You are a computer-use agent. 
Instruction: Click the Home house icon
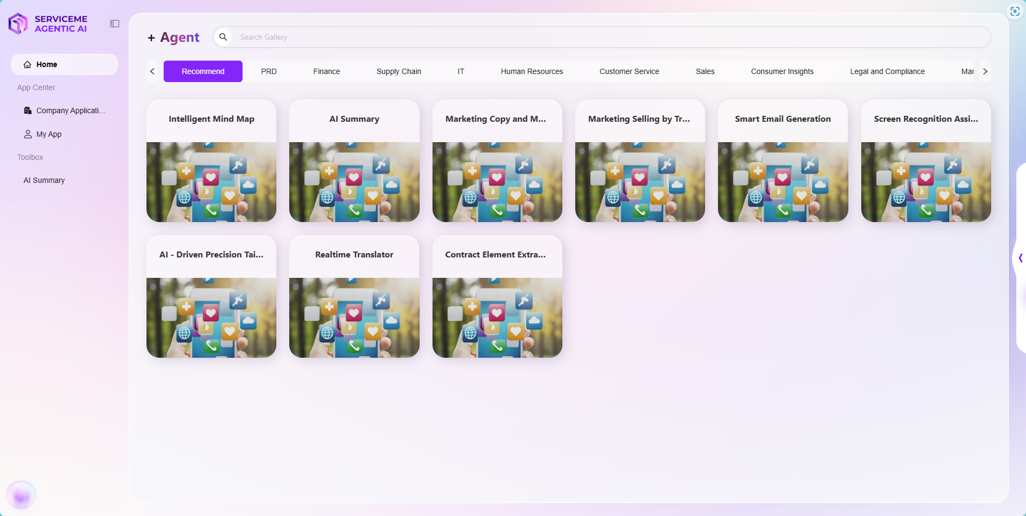click(x=27, y=64)
